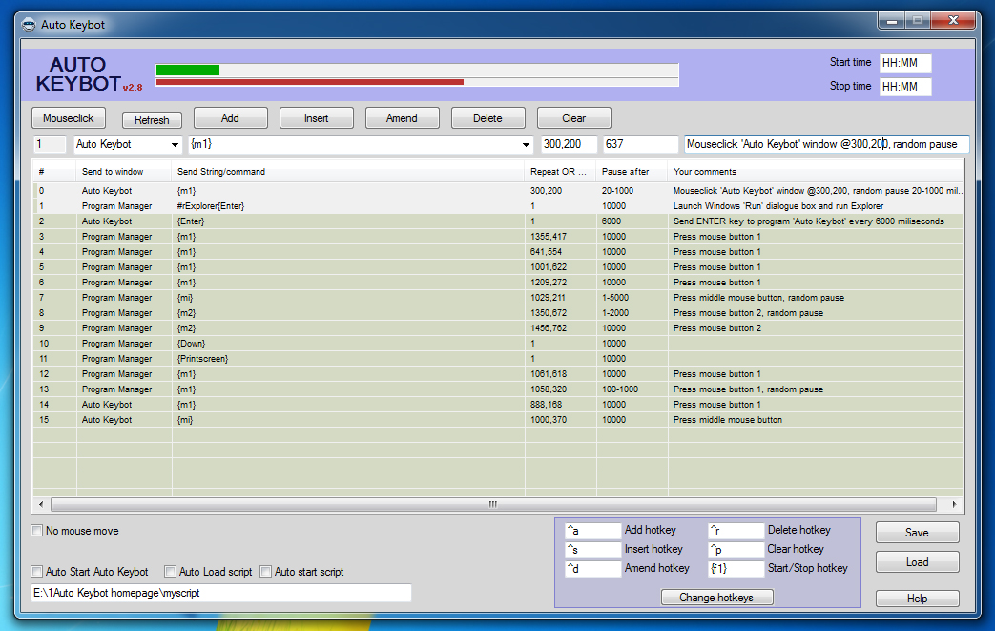
Task: Enable the No mouse move checkbox
Action: (37, 531)
